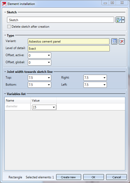Click the Create new button
This screenshot has height=183, width=130.
coord(69,177)
